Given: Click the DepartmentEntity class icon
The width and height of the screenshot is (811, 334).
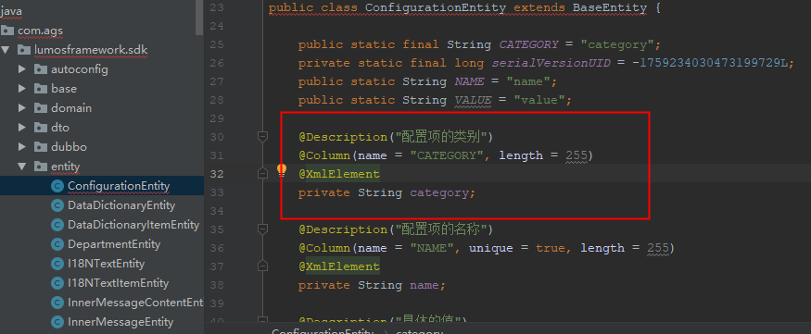Looking at the screenshot, I should (57, 244).
